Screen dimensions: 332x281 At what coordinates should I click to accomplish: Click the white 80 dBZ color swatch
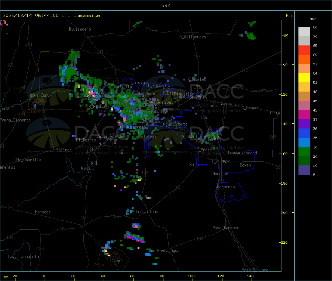(x=304, y=32)
